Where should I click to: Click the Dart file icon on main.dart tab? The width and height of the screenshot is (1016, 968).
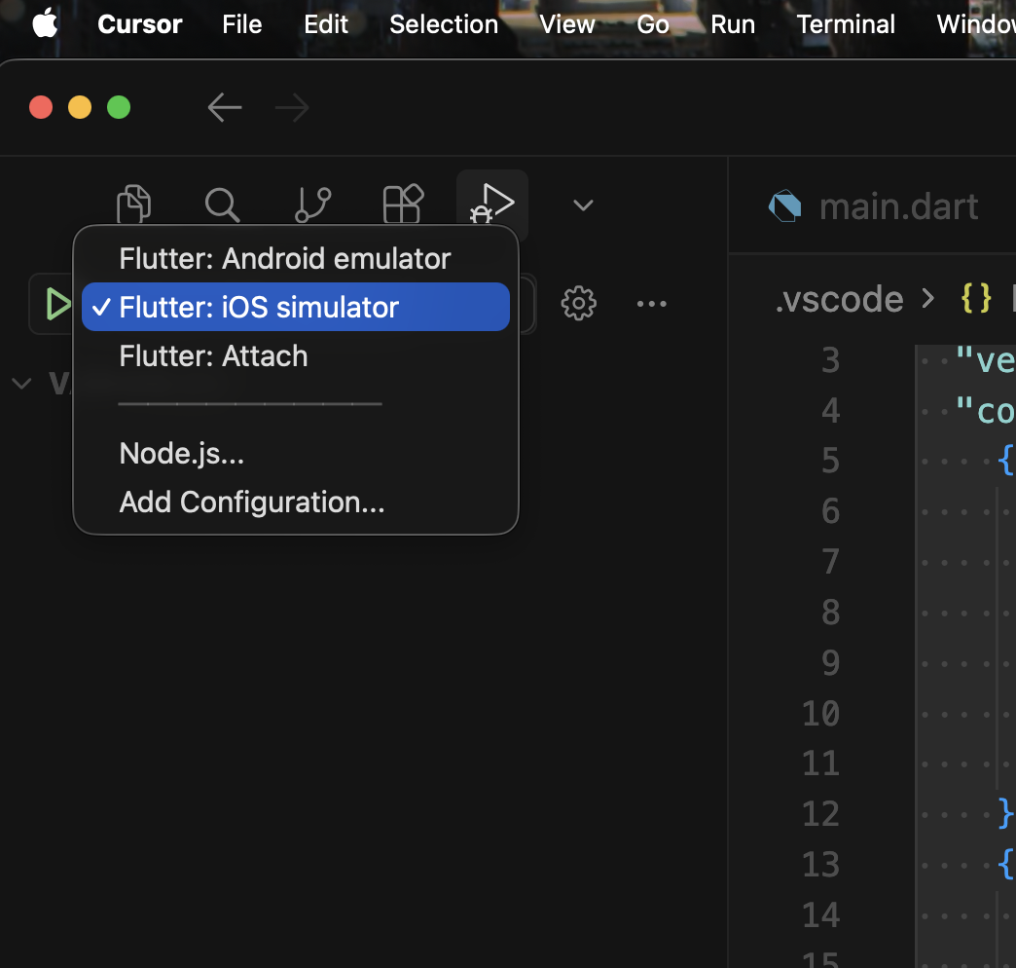point(784,206)
